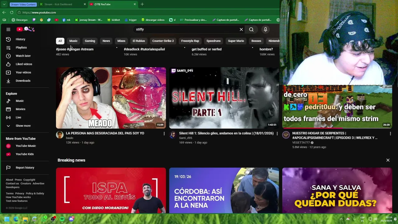Viewport: 398px width, 224px height.
Task: Close the YouTube browser tab
Action: coord(135,4)
